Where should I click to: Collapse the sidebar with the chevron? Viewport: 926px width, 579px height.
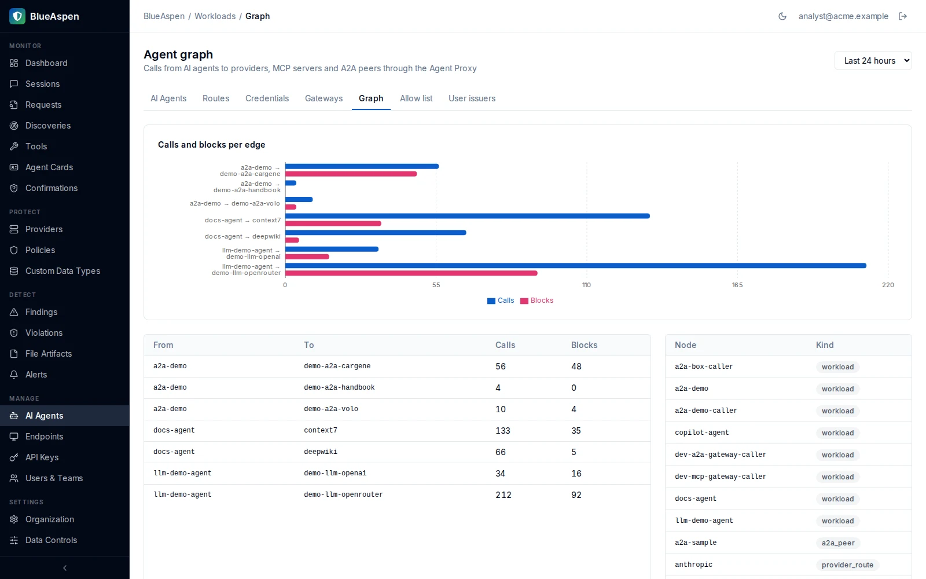(65, 568)
